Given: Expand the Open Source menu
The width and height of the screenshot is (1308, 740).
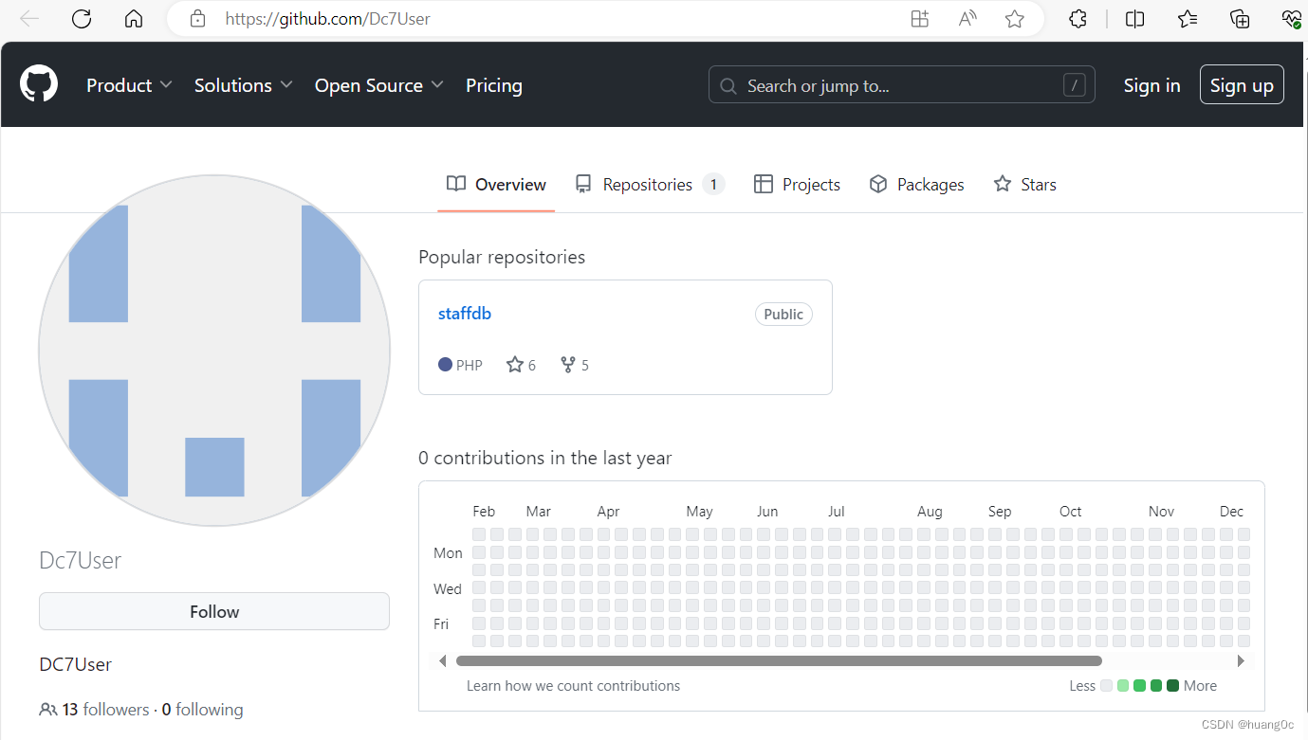Looking at the screenshot, I should (x=378, y=85).
